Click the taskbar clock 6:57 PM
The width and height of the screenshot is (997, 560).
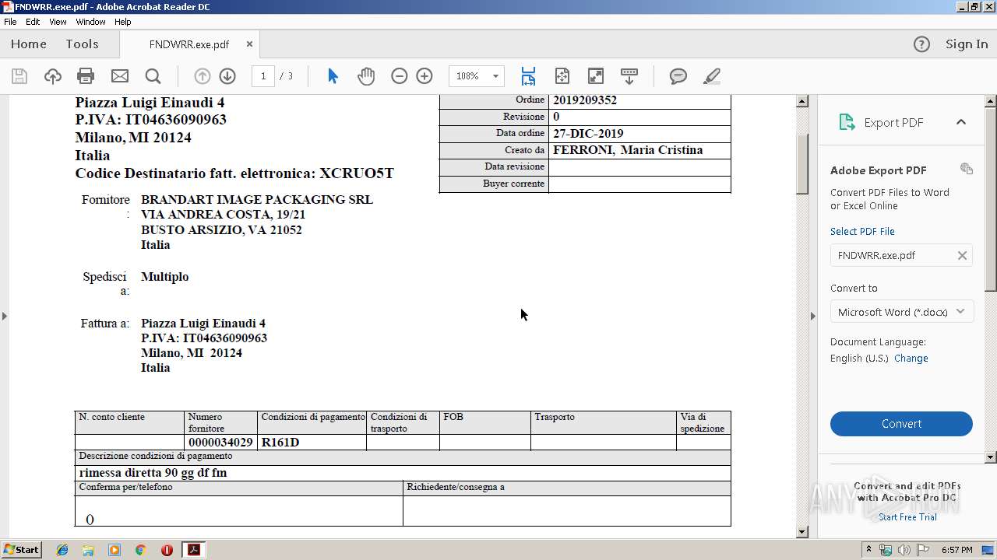[956, 550]
